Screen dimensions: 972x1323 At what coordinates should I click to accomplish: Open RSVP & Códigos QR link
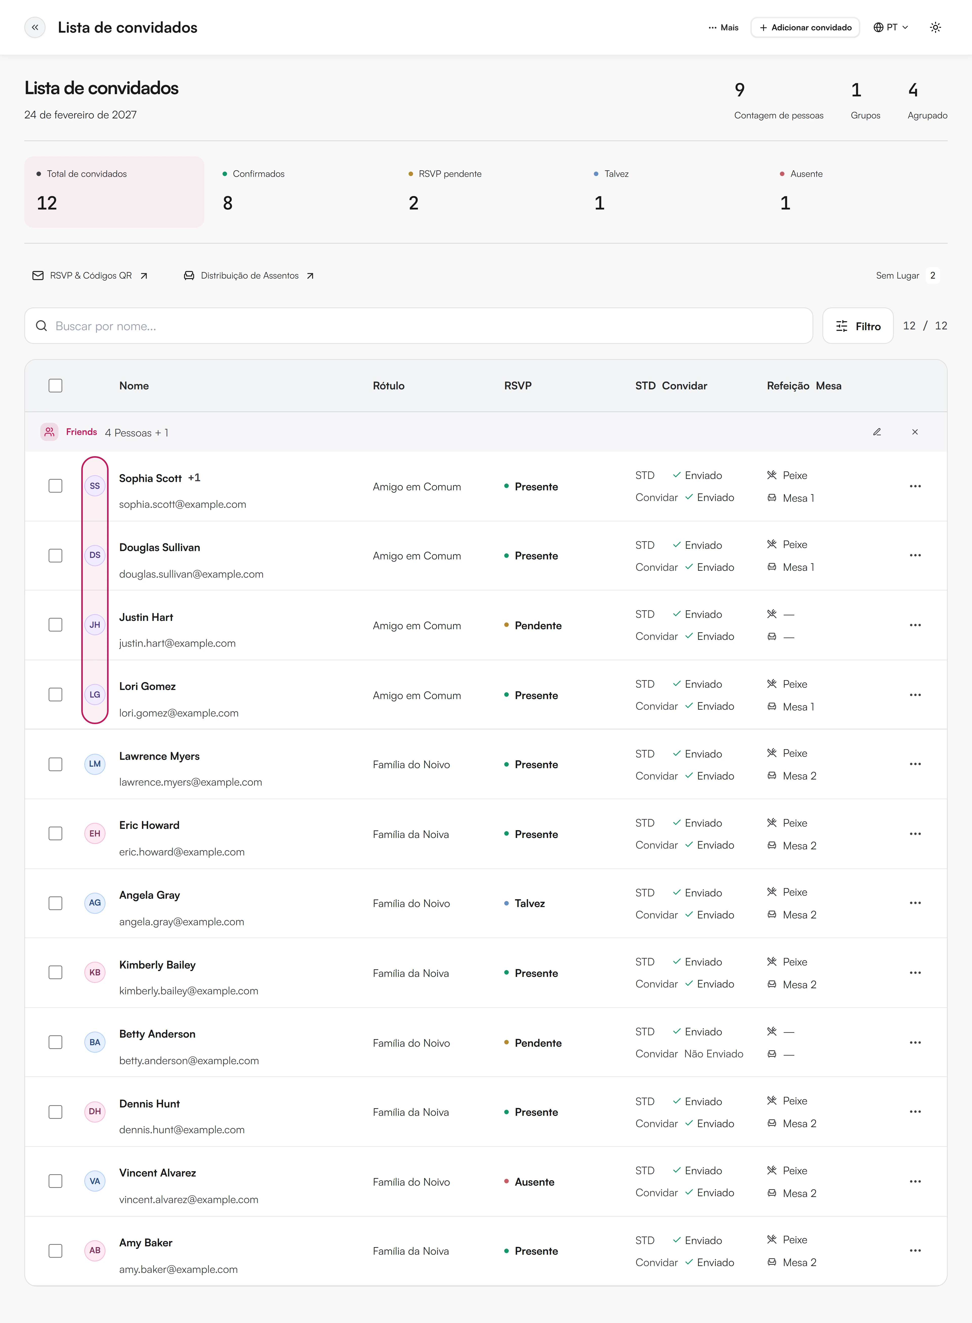[x=90, y=275]
